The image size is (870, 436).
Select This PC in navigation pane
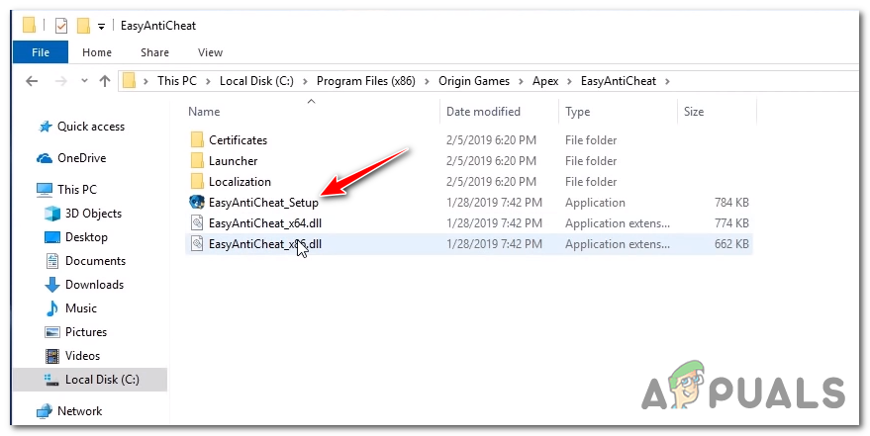point(76,190)
